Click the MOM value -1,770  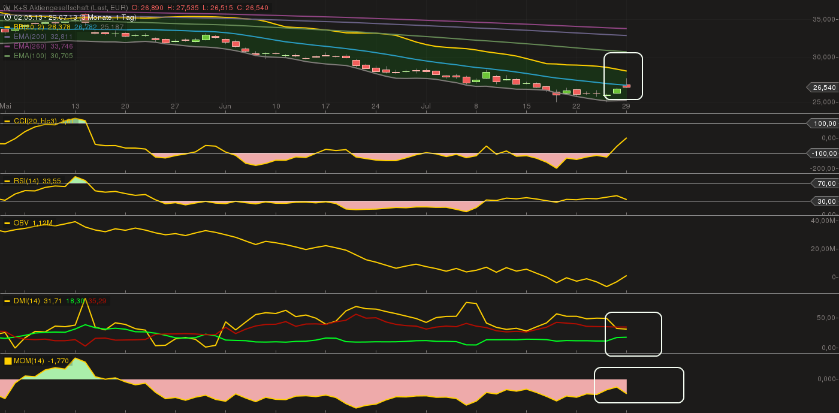[x=58, y=361]
